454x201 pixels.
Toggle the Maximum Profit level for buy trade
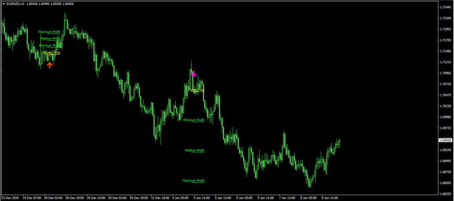[x=49, y=32]
